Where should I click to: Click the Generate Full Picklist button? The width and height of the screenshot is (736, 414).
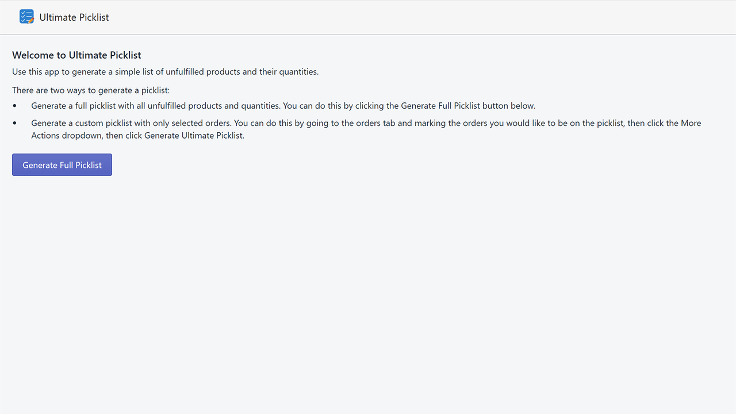click(62, 164)
